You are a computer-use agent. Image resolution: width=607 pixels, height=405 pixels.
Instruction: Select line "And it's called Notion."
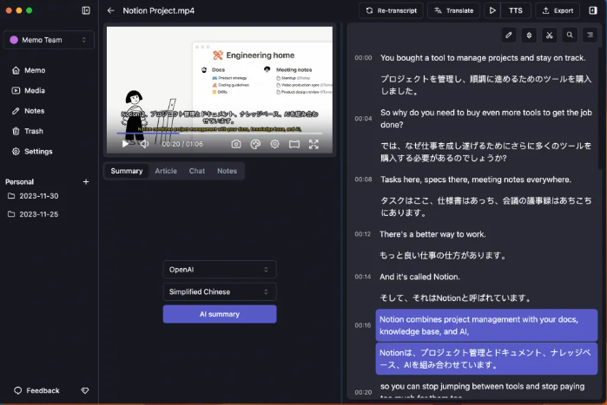tap(419, 277)
